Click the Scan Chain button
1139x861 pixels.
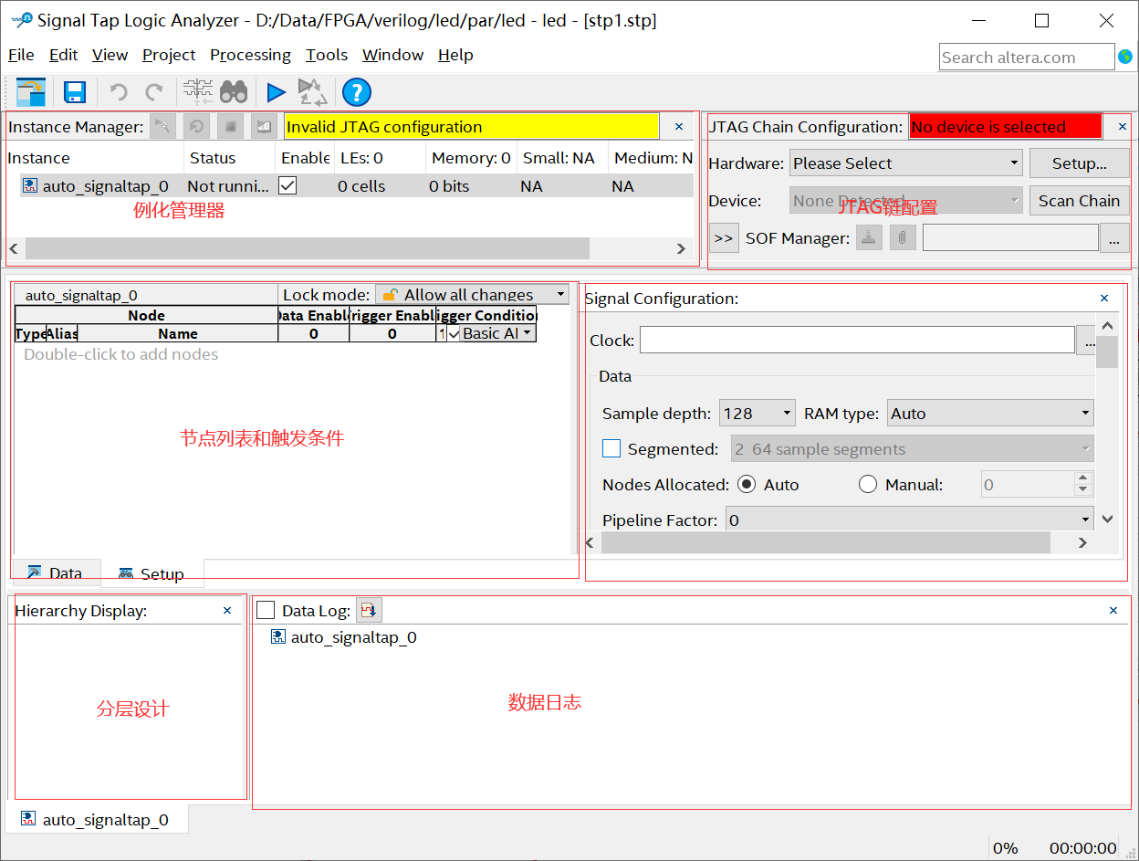point(1079,201)
